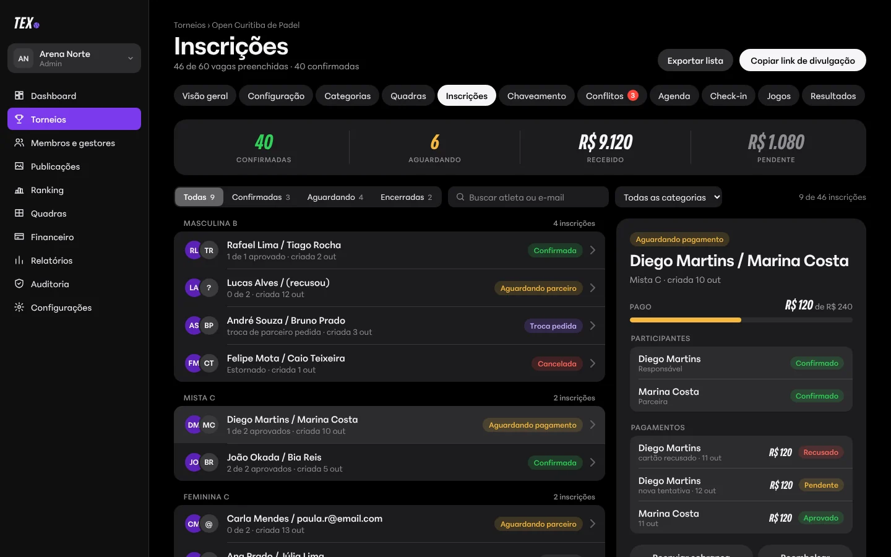Image resolution: width=891 pixels, height=557 pixels.
Task: Click the payment progress bar under Pago
Action: point(741,320)
